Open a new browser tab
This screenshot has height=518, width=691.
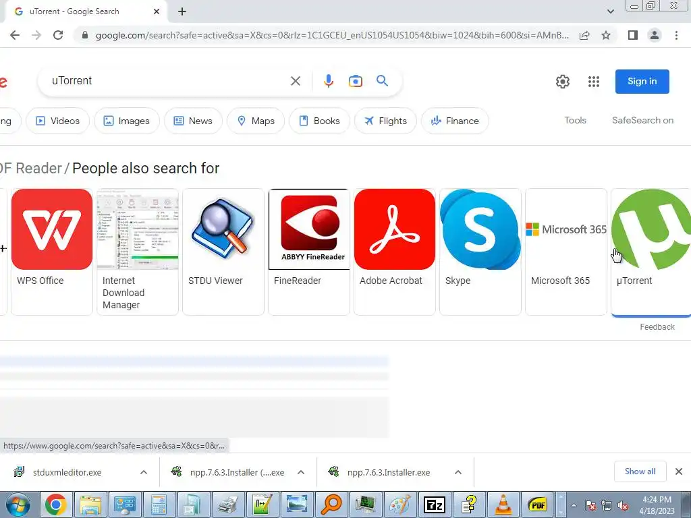(182, 11)
